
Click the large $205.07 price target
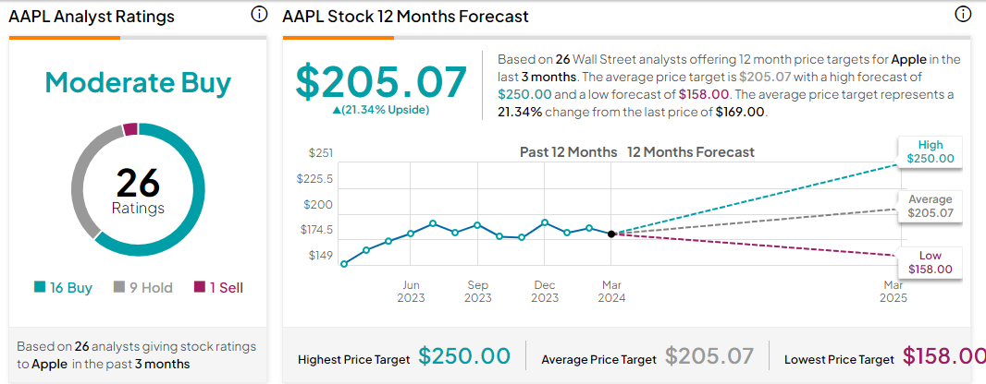[x=381, y=81]
